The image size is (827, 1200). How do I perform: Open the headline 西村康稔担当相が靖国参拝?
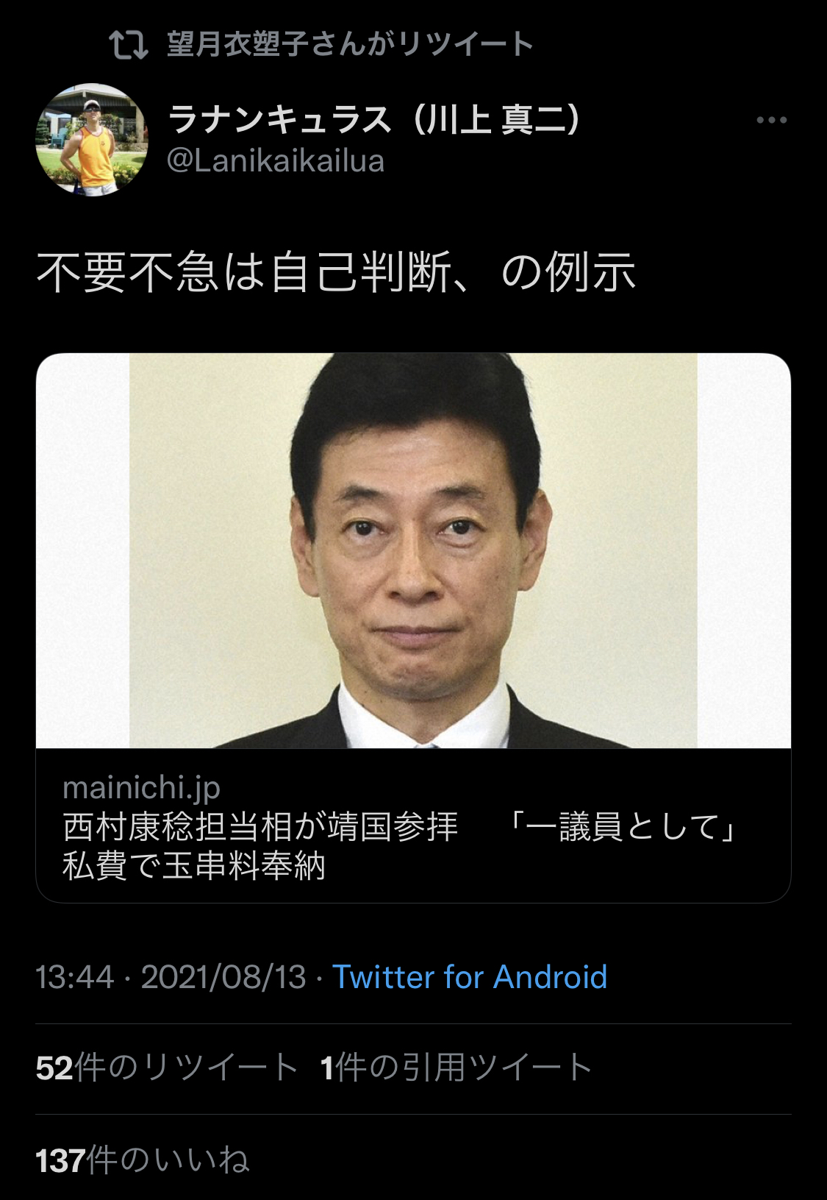coord(260,827)
